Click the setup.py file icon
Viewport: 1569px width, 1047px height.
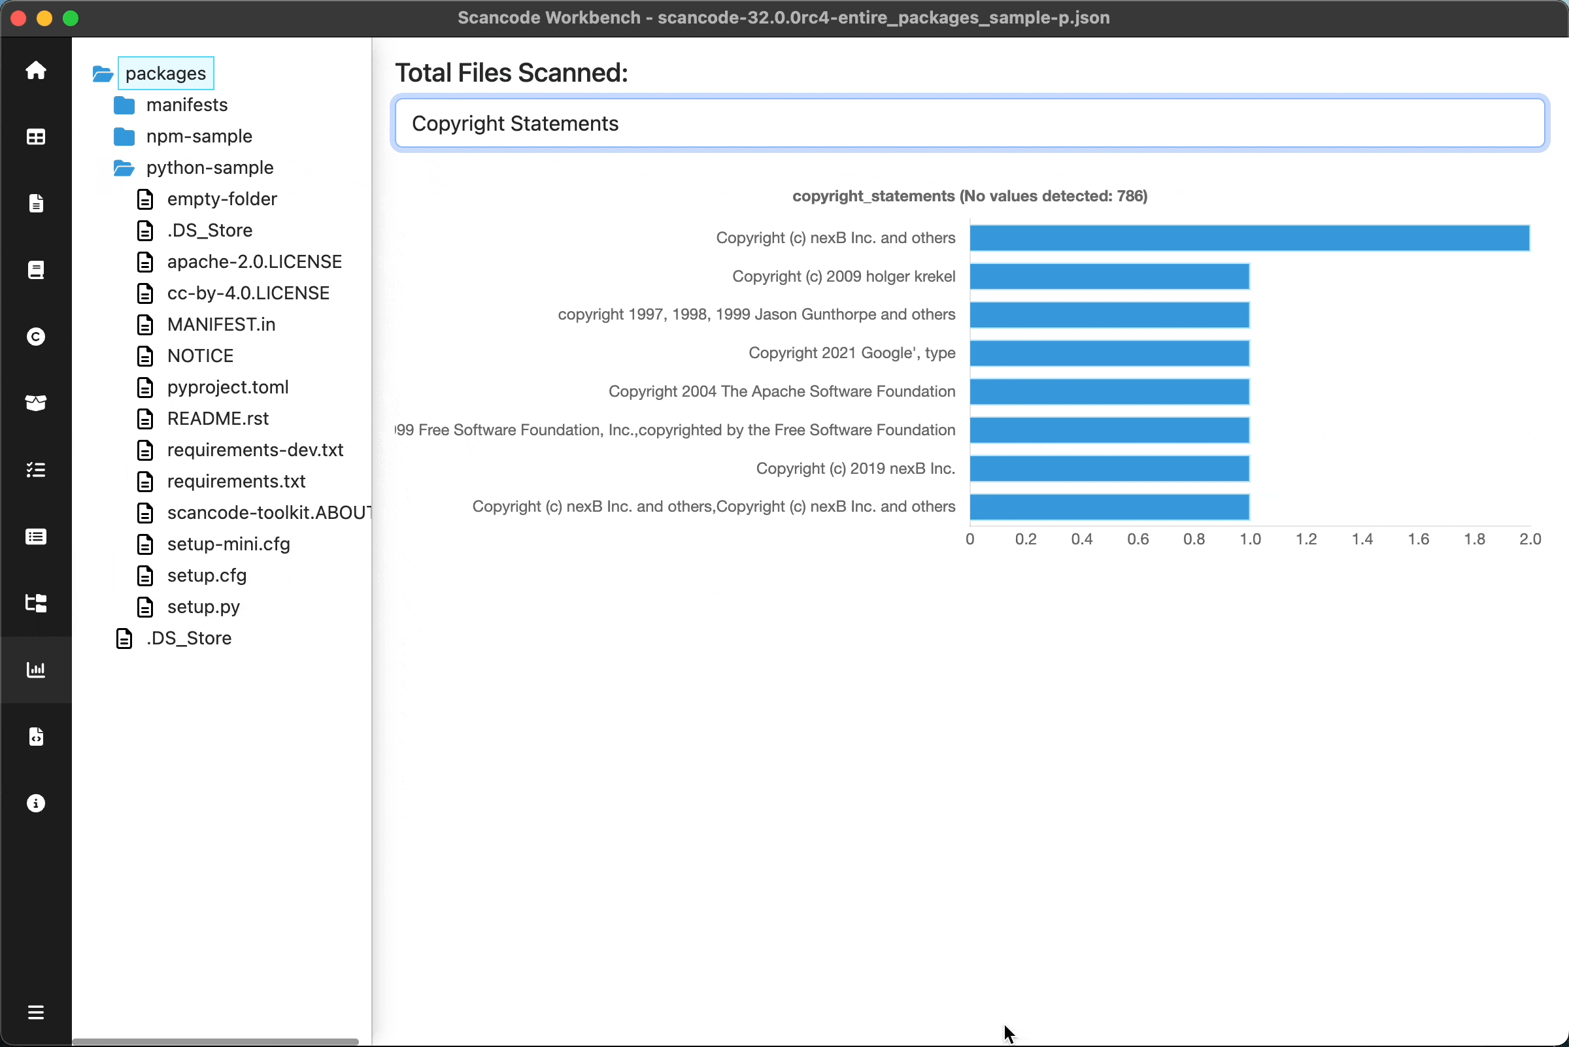coord(145,607)
